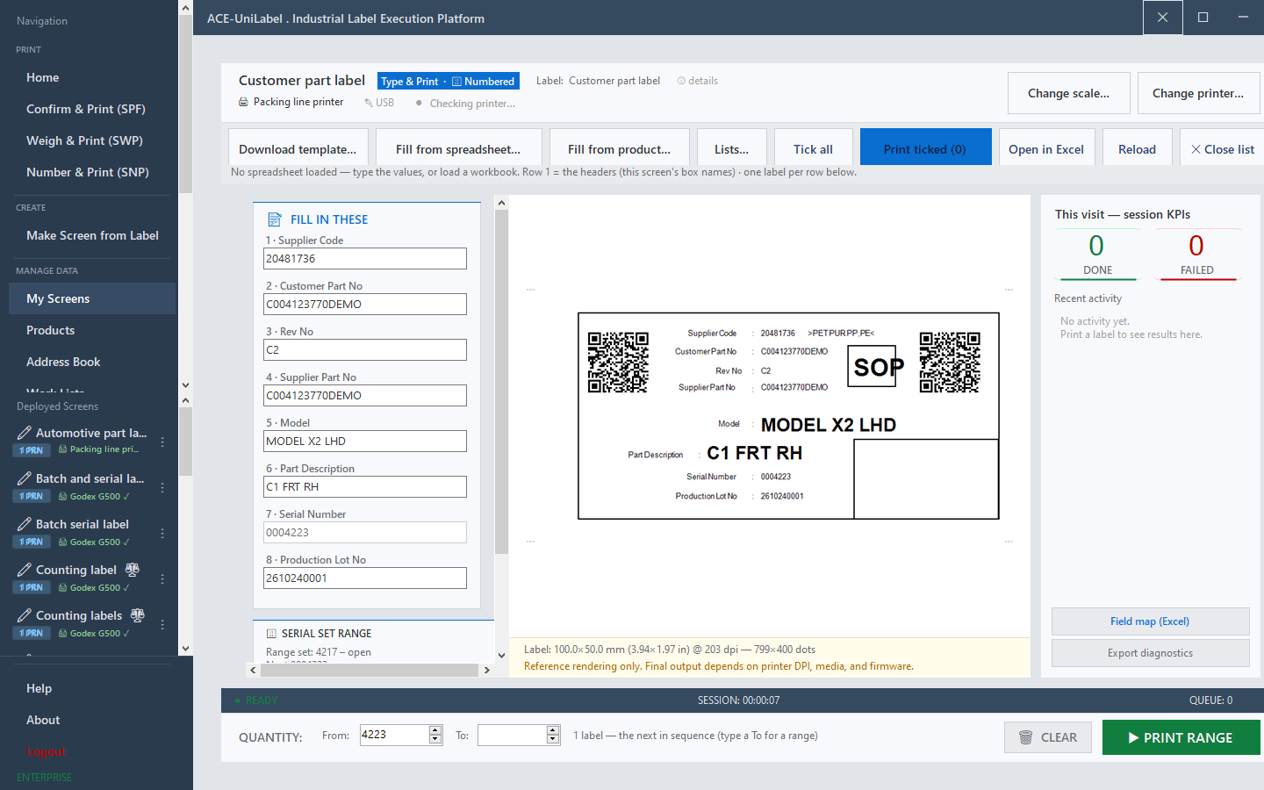The height and width of the screenshot is (790, 1264).
Task: Click the details info icon
Action: coord(681,81)
